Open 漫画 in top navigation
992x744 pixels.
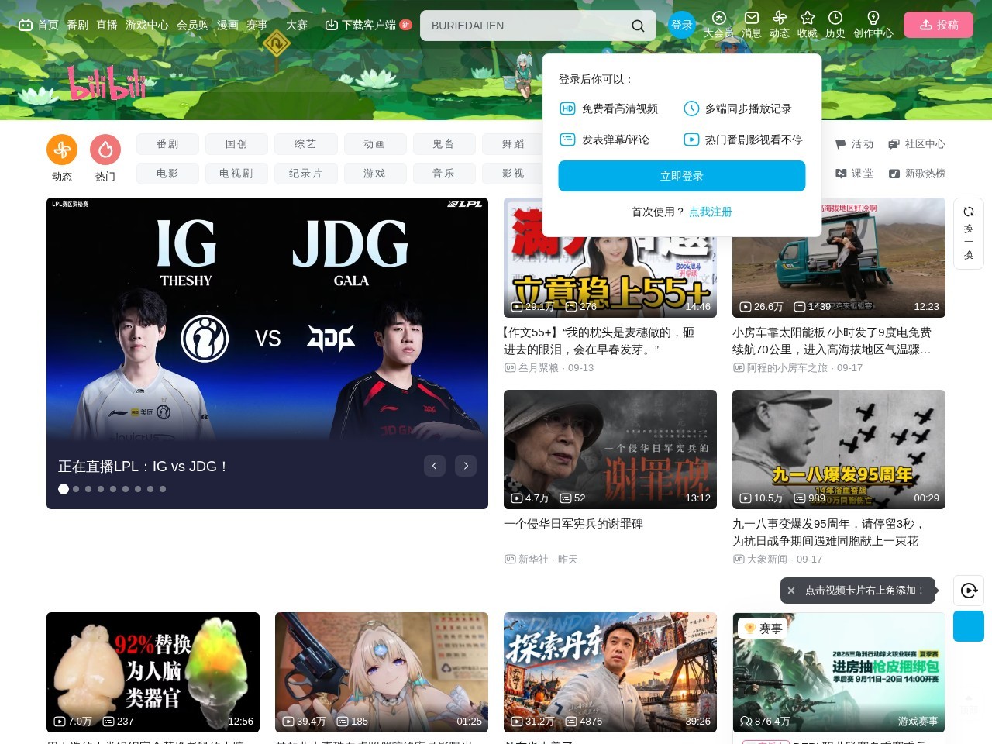coord(228,25)
